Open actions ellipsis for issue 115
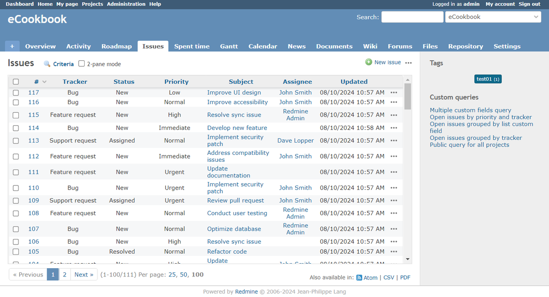This screenshot has height=297, width=549. pyautogui.click(x=394, y=115)
